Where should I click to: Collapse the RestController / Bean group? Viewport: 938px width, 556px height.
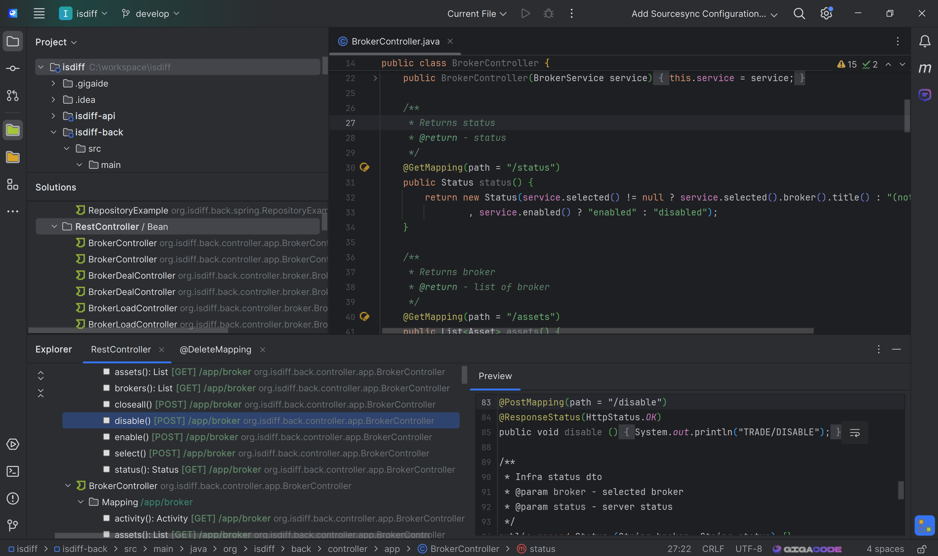54,227
